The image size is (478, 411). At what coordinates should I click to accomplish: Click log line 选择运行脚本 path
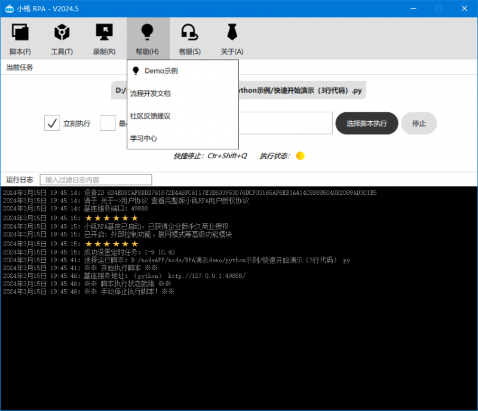[176, 260]
